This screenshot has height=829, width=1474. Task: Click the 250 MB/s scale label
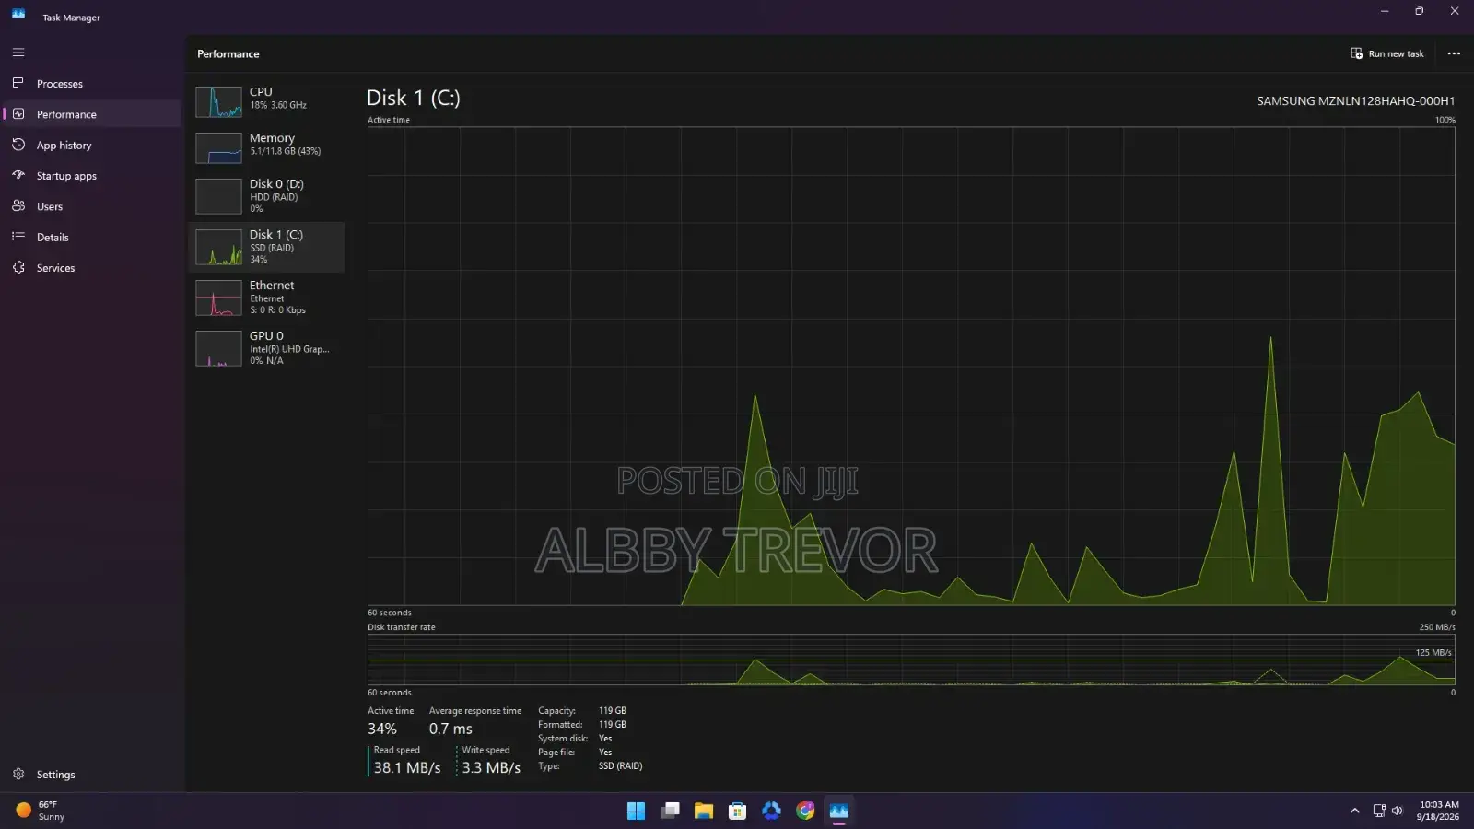click(x=1437, y=627)
